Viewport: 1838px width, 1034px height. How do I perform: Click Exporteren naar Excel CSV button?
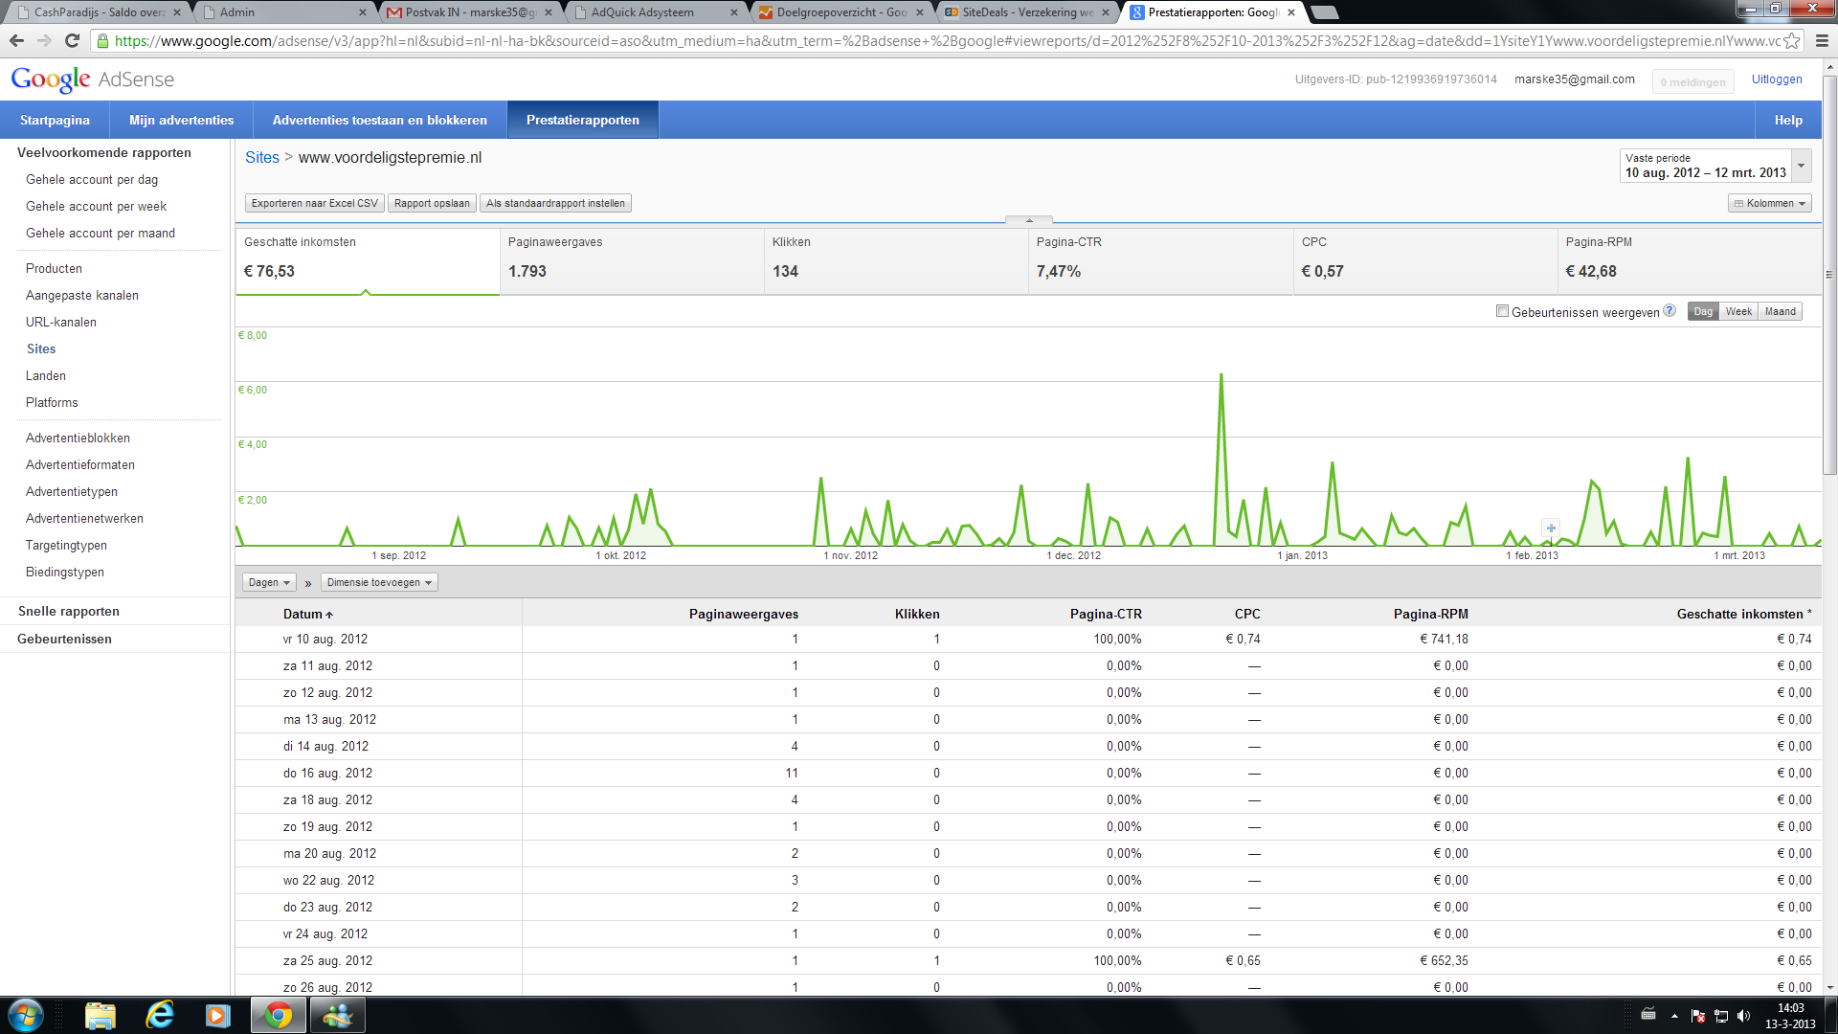pyautogui.click(x=314, y=203)
